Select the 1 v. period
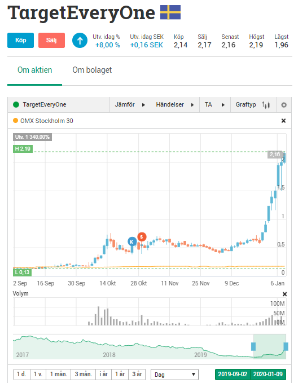The image size is (307, 383). pyautogui.click(x=38, y=374)
